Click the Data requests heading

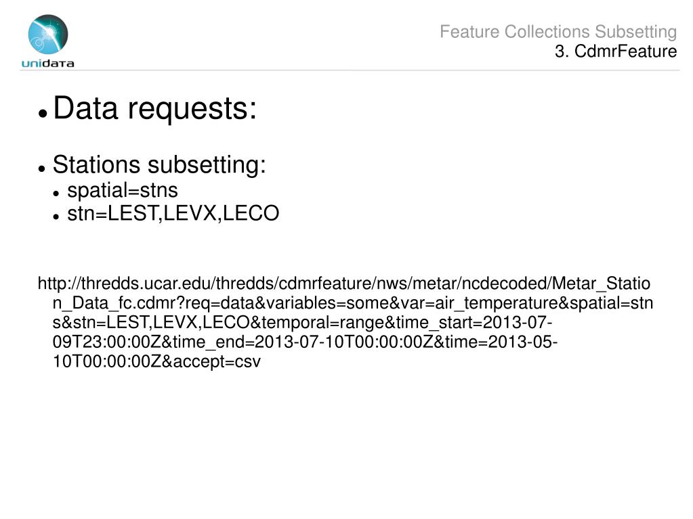154,108
